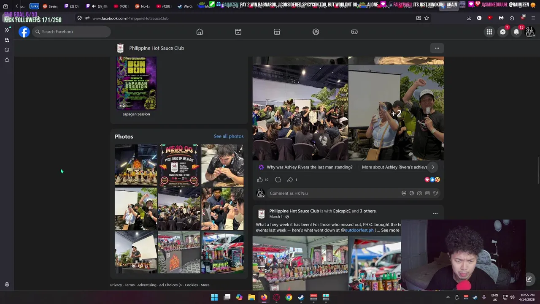
Task: Attach a photo to the comment
Action: click(419, 193)
